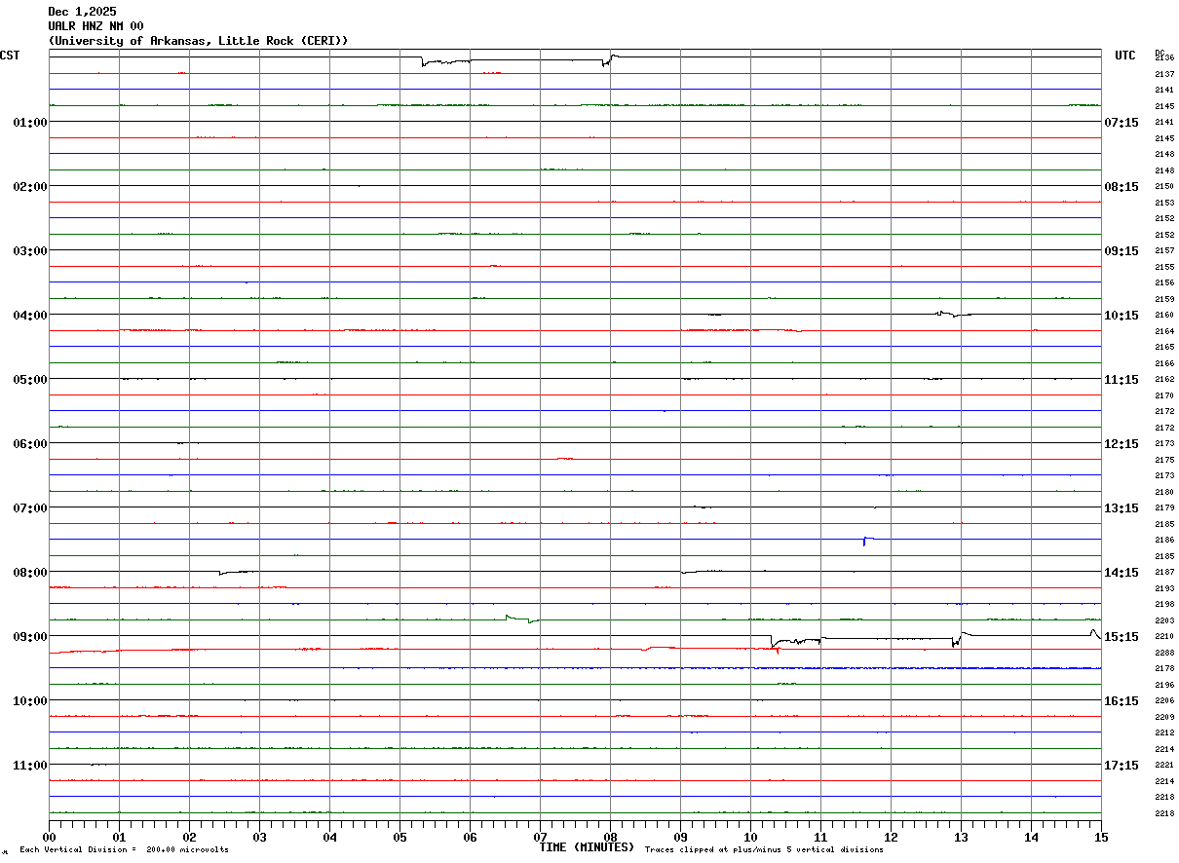Image resolution: width=1179 pixels, height=863 pixels.
Task: Select DC offset value 2178
Action: click(1164, 668)
